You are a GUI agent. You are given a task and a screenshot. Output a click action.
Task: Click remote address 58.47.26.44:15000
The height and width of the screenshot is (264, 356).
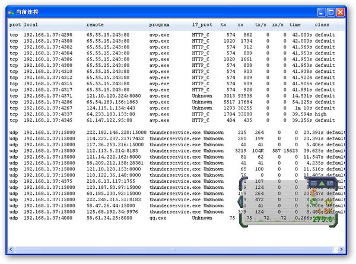pos(111,206)
